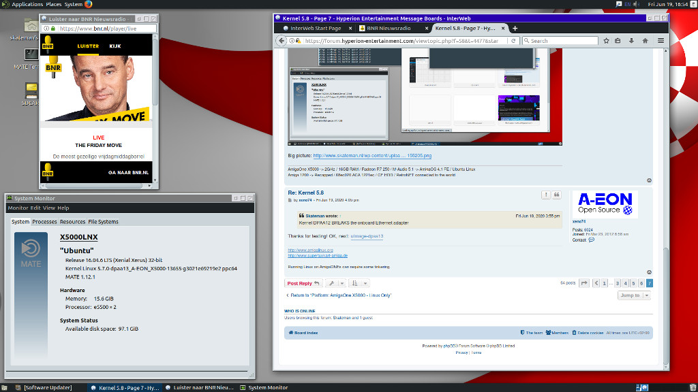Reload the forum page

515,41
